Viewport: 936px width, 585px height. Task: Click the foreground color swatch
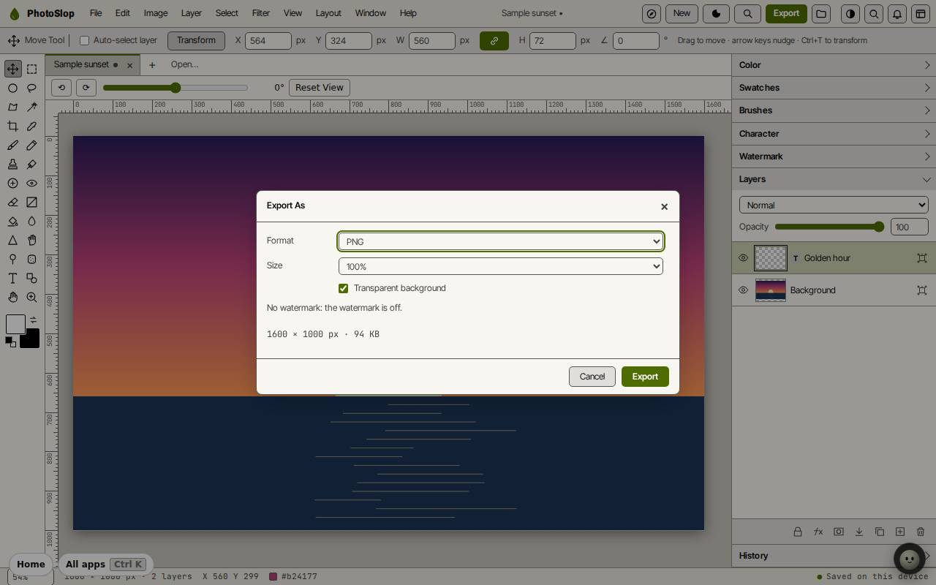[15, 324]
